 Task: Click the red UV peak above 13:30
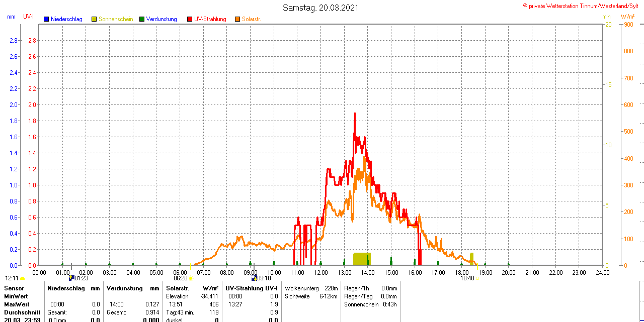point(355,116)
